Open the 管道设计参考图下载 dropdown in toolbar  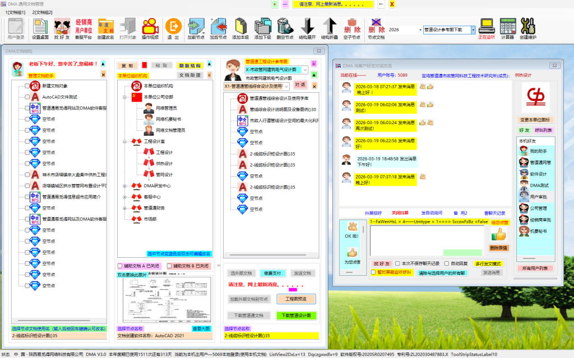click(x=473, y=30)
